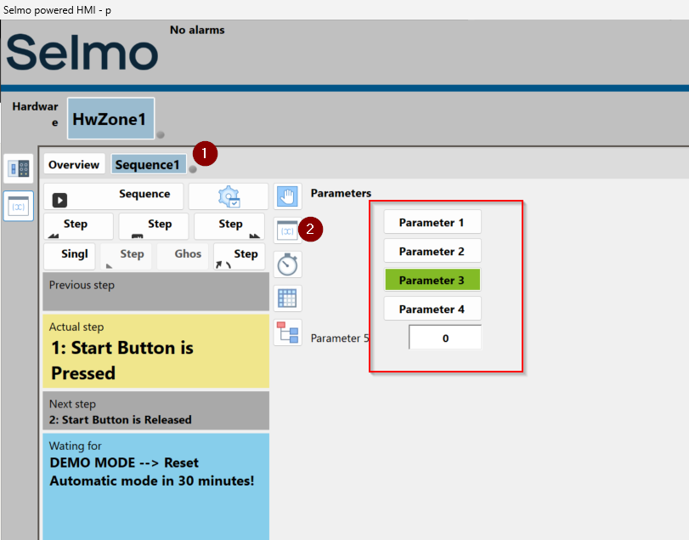
Task: Click the Previous step panel
Action: tap(156, 292)
